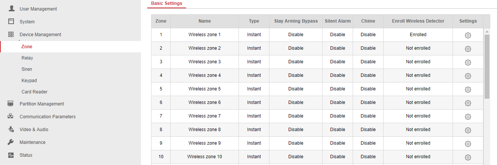Click the gear icon for zone 5
497x165 pixels.
[x=468, y=89]
